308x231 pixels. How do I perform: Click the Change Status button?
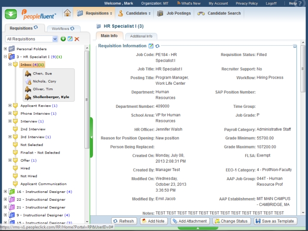pyautogui.click(x=231, y=221)
